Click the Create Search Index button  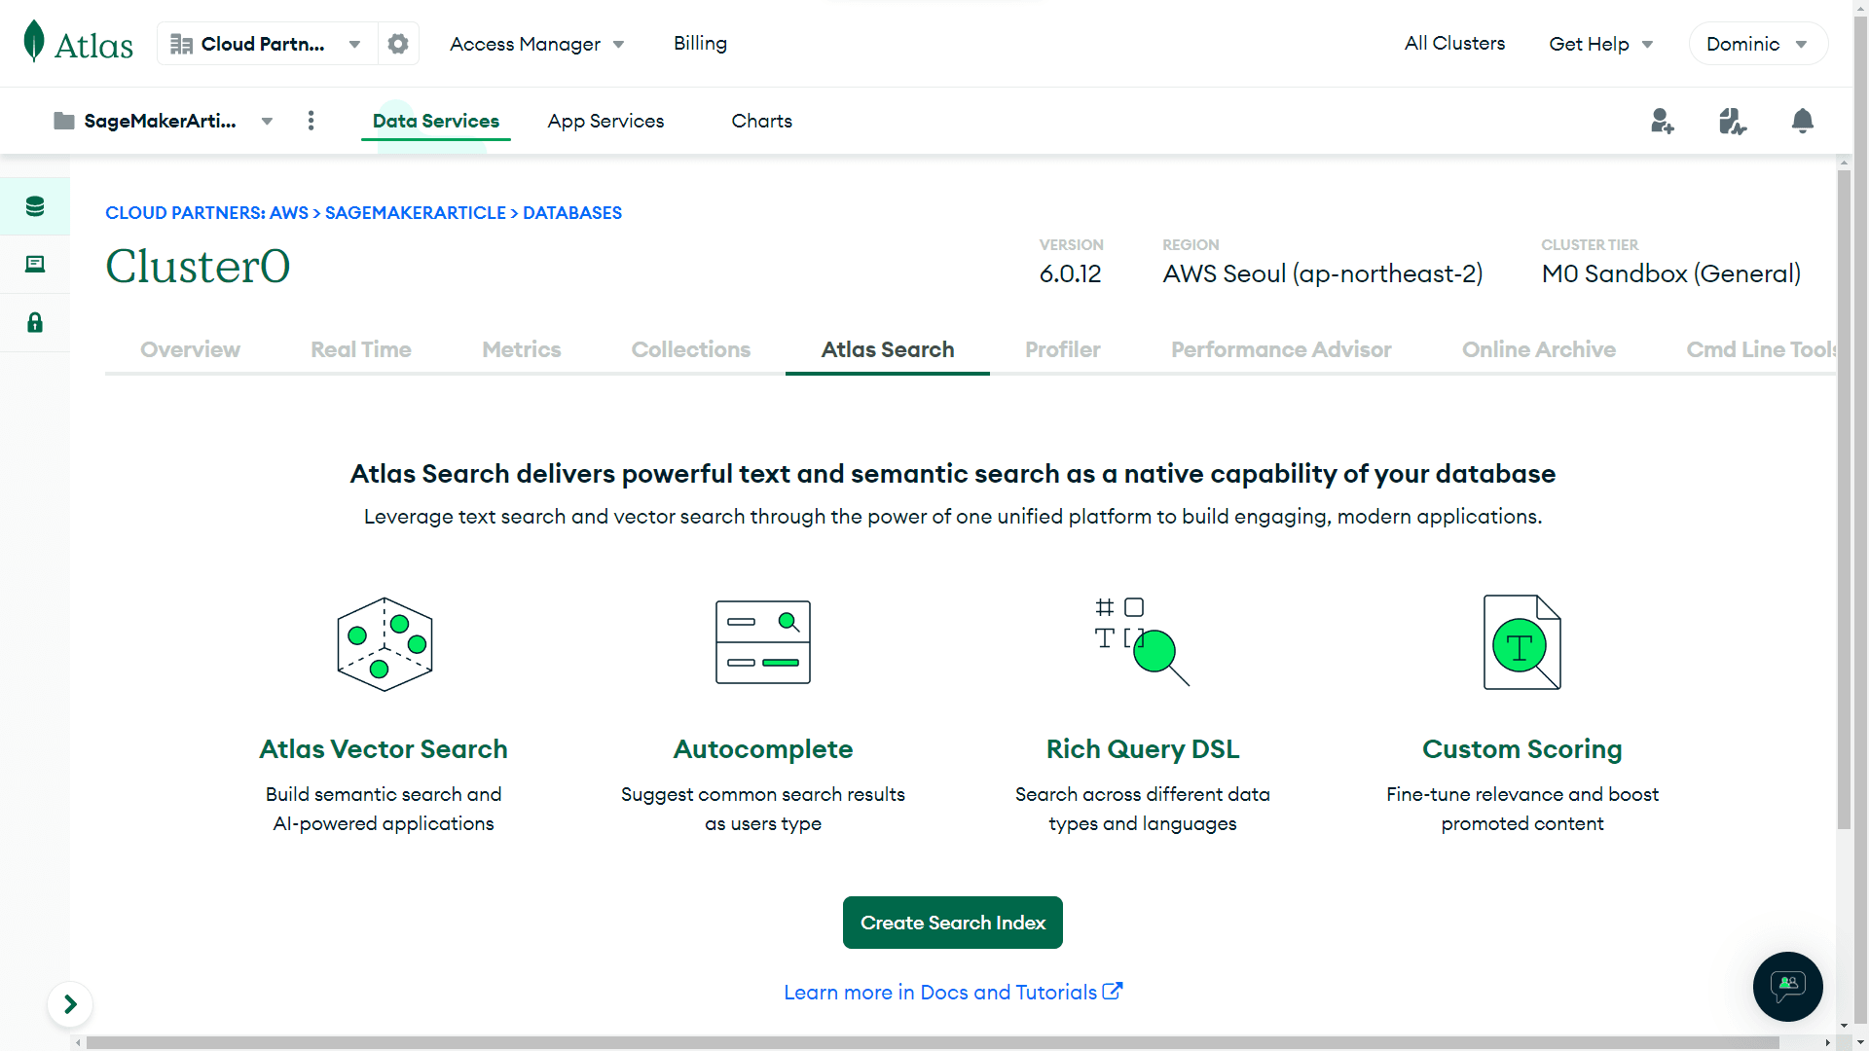click(x=952, y=922)
